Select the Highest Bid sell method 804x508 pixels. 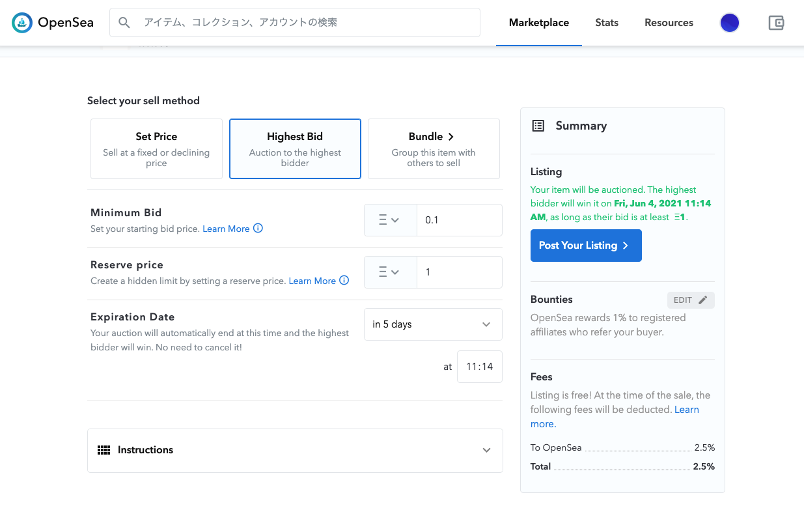click(x=295, y=148)
